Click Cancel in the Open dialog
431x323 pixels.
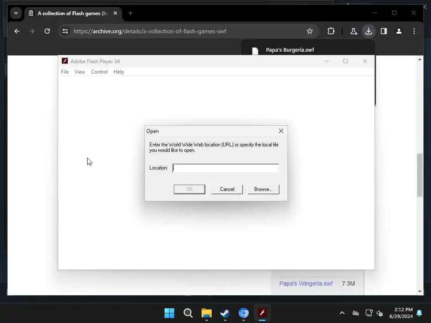tap(227, 189)
